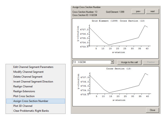Viewport: 162px width, 116px height.
Task: Click the Cross Section ID X-GC04 label
Action: 83,15
